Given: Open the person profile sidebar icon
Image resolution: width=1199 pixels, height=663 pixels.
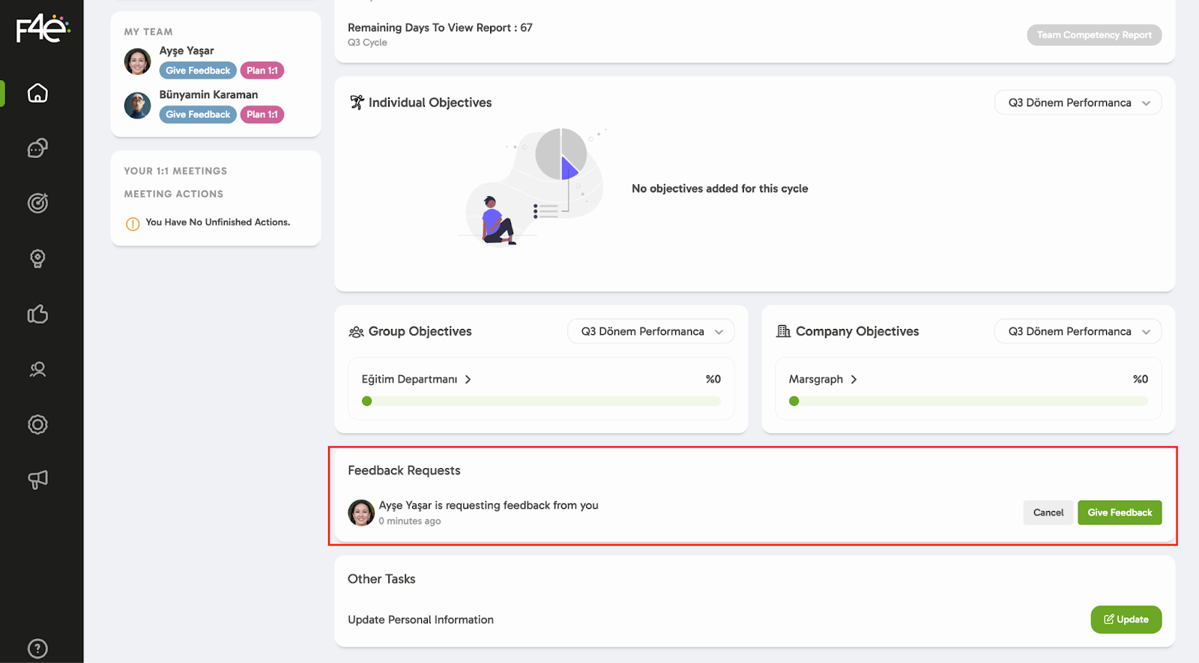Looking at the screenshot, I should tap(37, 369).
